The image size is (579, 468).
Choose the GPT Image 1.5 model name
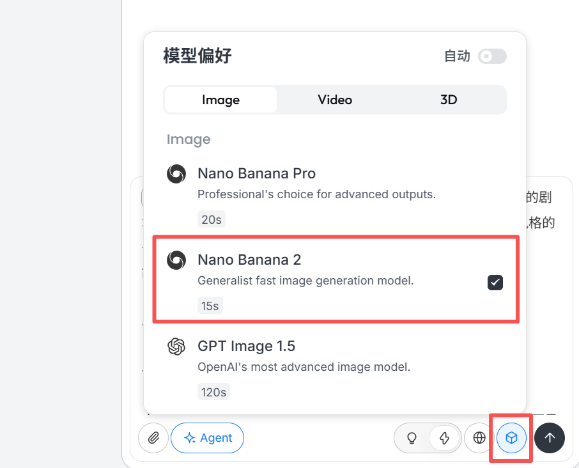tap(246, 346)
